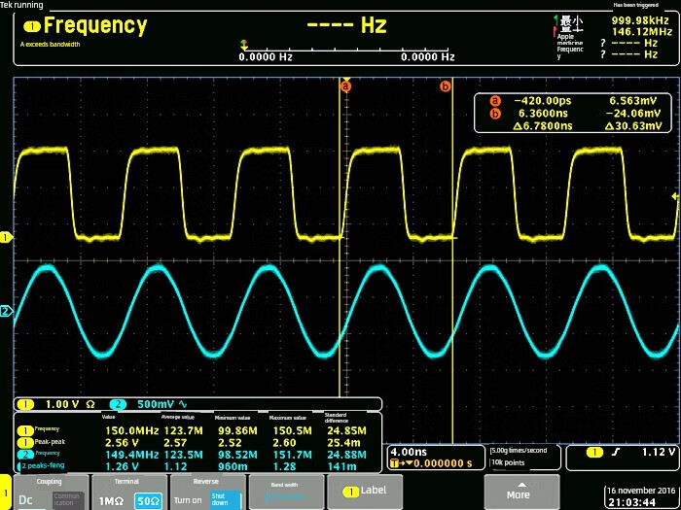
Task: Click the trigger level arrow on right edge
Action: [675, 197]
